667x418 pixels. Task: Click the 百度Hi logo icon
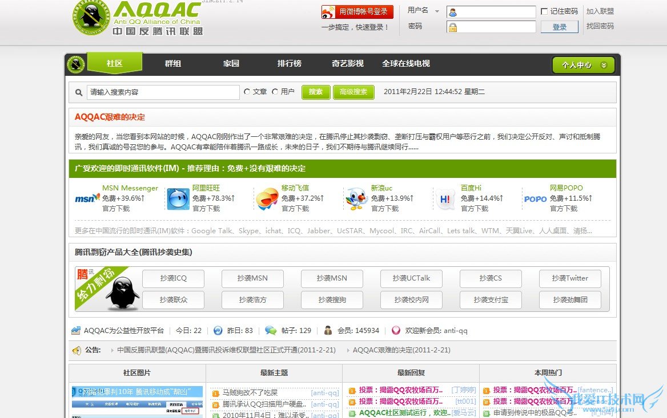pos(446,199)
